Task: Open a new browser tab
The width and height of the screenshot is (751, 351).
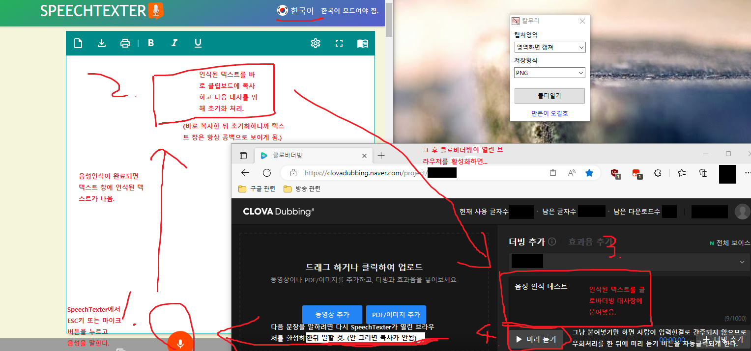Action: [381, 156]
